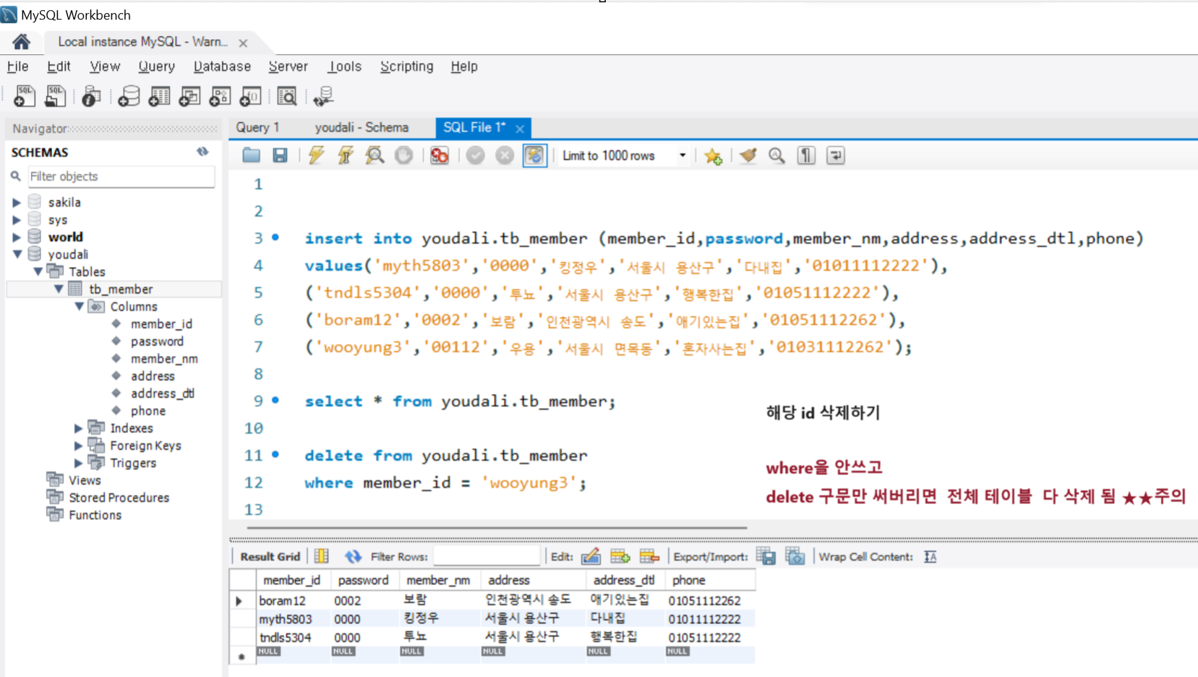Click the editor horizontal scrollbar
This screenshot has height=677, width=1198.
[x=497, y=528]
